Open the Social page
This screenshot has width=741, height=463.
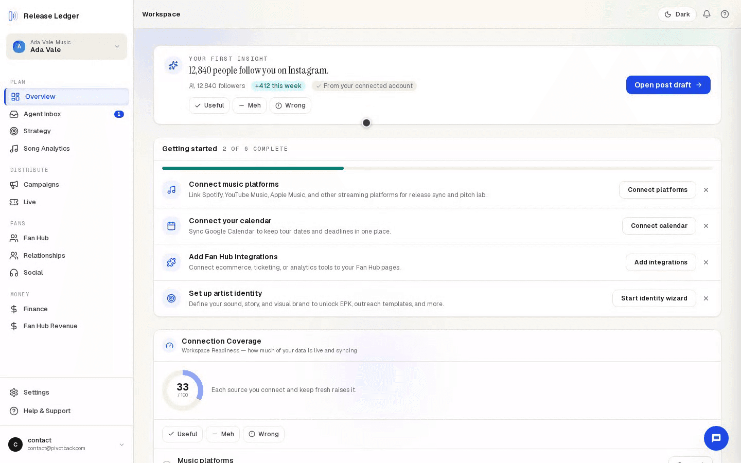66,273
